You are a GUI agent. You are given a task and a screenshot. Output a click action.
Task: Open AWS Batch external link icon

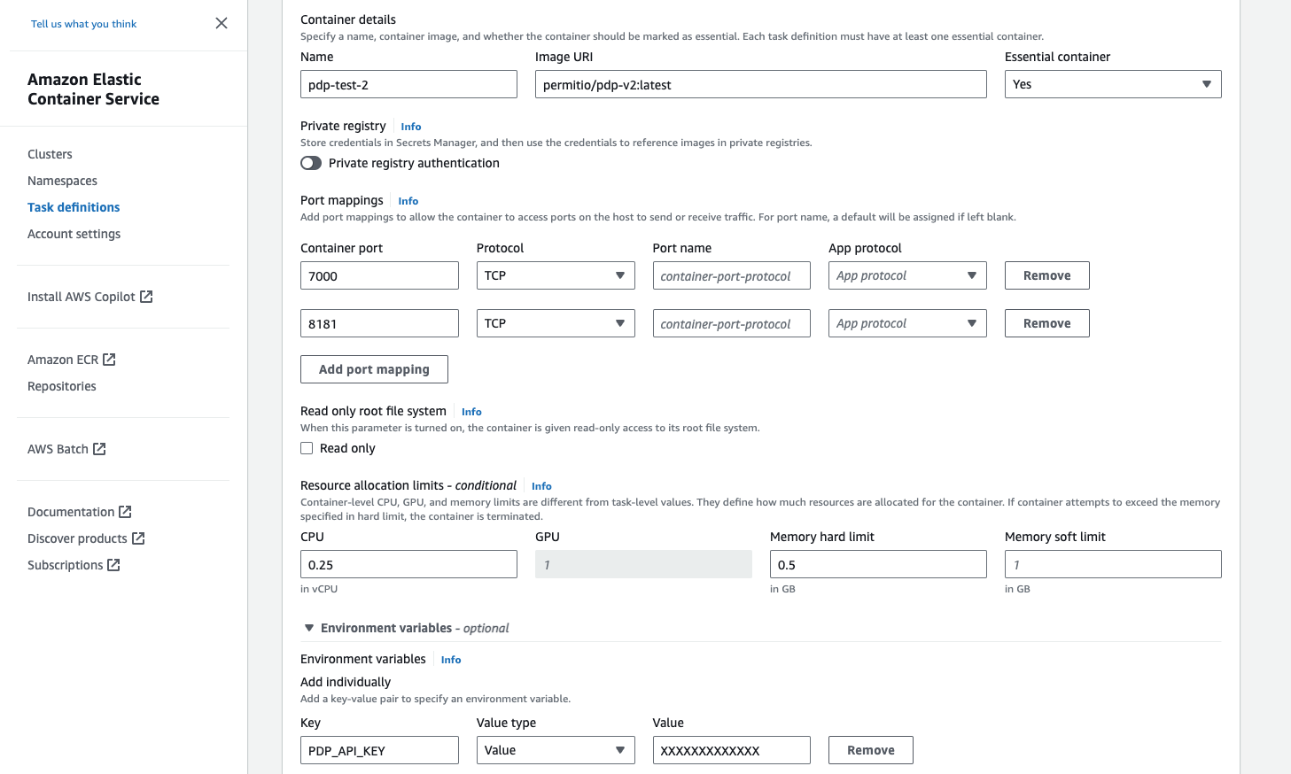tap(100, 449)
